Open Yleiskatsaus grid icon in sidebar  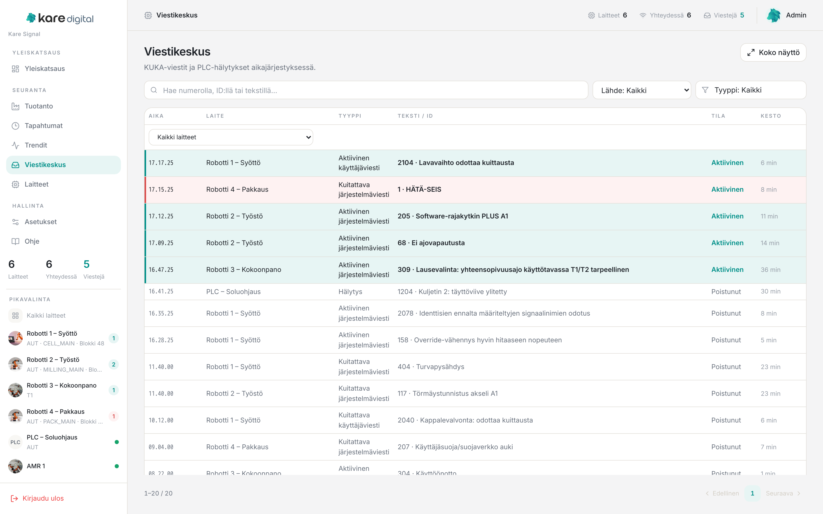(x=15, y=69)
